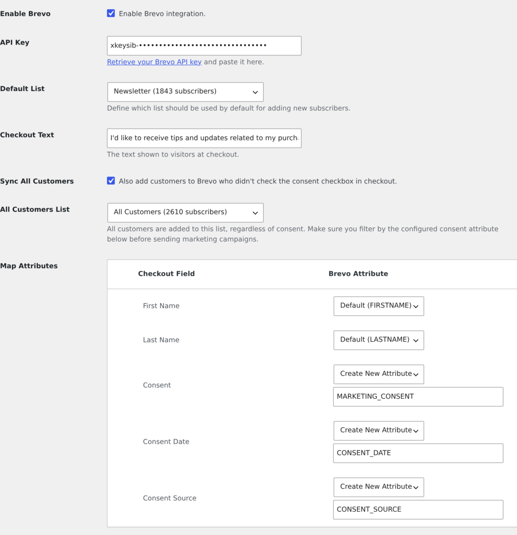Open the Consent Date attribute dropdown
Image resolution: width=517 pixels, height=535 pixels.
point(379,431)
